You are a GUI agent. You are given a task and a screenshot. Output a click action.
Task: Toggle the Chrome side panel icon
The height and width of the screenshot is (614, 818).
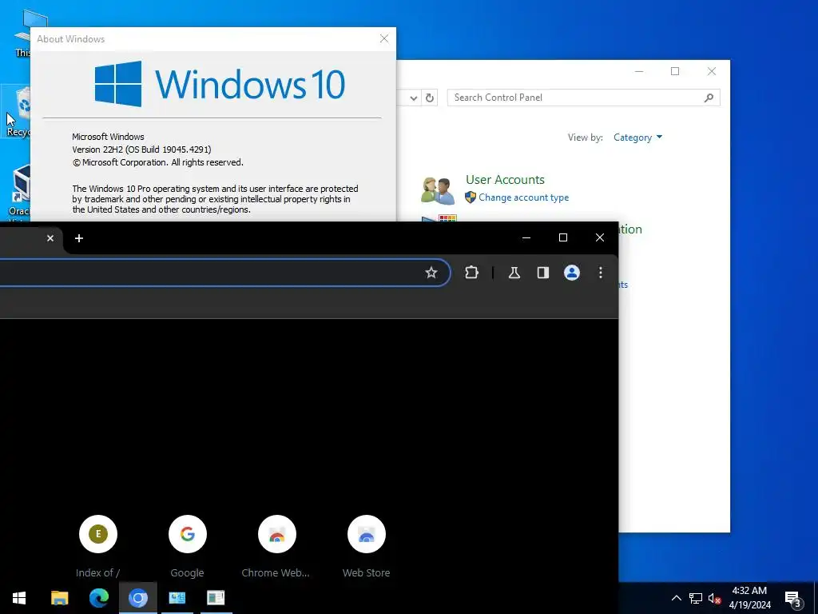pyautogui.click(x=543, y=273)
